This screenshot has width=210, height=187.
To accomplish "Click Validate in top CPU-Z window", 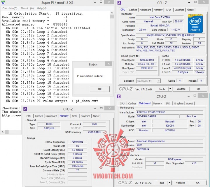I will pyautogui.click(x=181, y=89).
